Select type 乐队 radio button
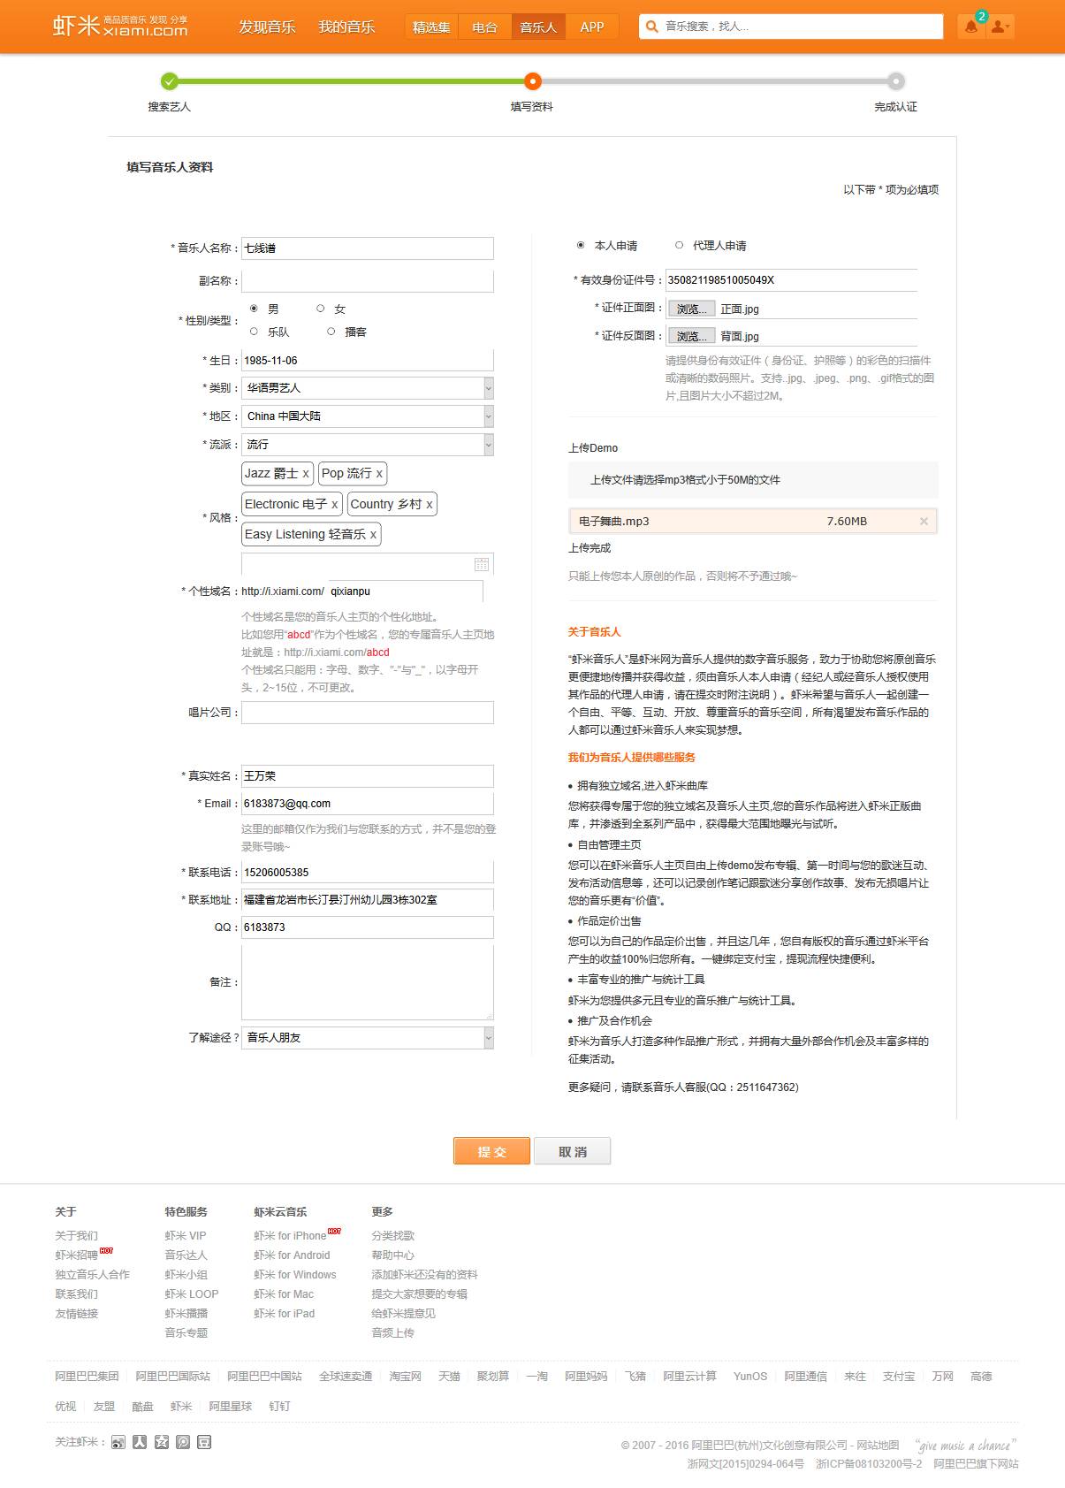Image resolution: width=1065 pixels, height=1488 pixels. (x=255, y=332)
